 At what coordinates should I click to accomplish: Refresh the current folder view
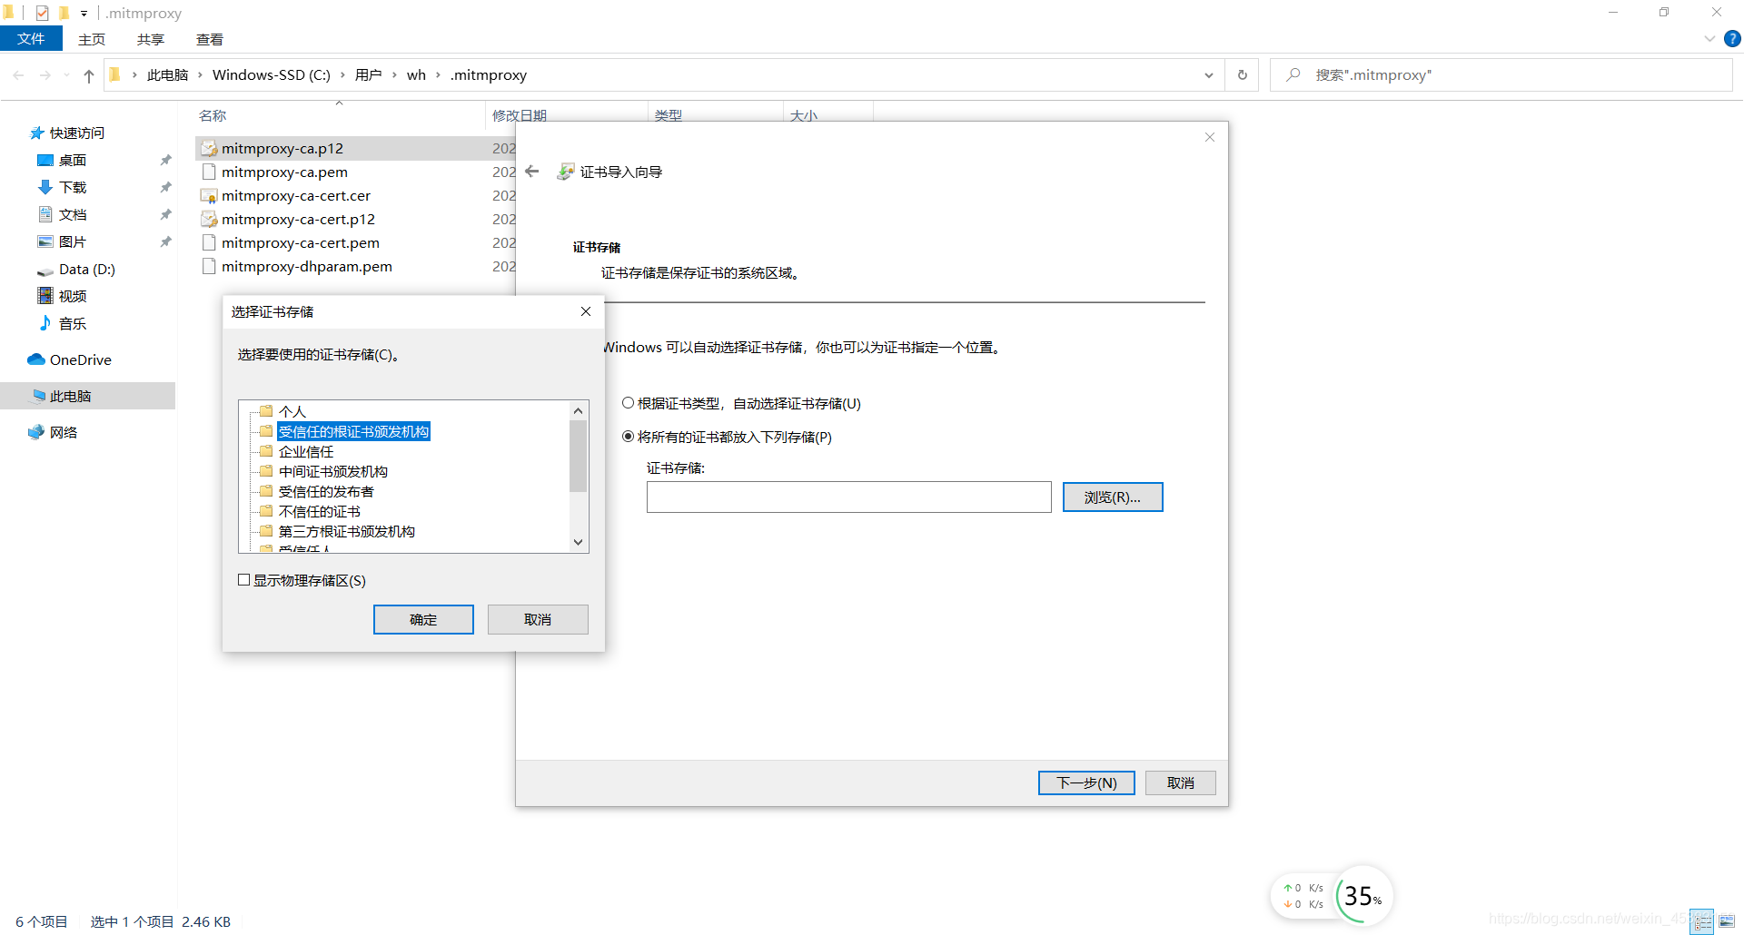click(x=1242, y=74)
